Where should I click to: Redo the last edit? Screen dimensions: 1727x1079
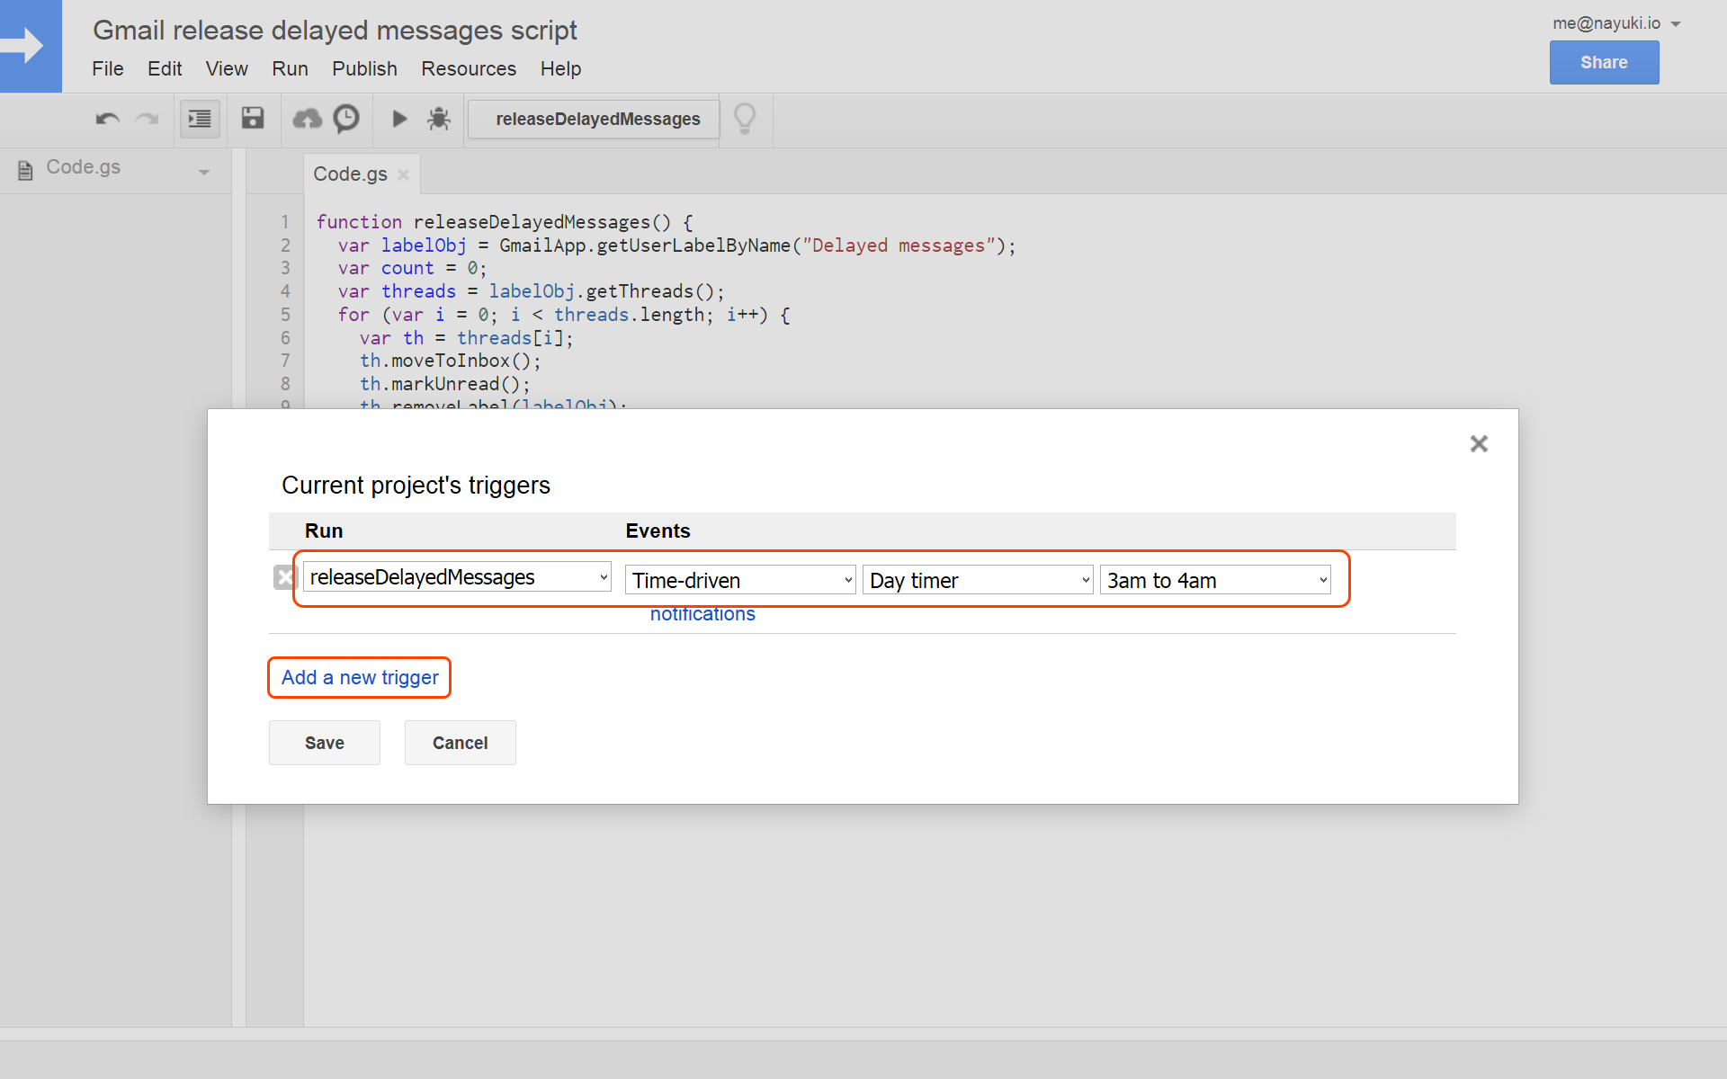tap(147, 119)
